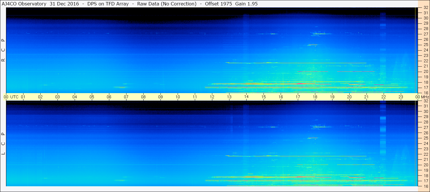Click hour marker 21 on time axis
The width and height of the screenshot is (430, 192).
pyautogui.click(x=366, y=97)
